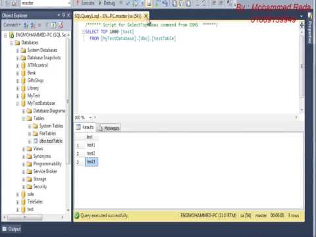This screenshot has width=316, height=237.
Task: Switch to SQLQuery1.sql document tab
Action: [x=108, y=16]
